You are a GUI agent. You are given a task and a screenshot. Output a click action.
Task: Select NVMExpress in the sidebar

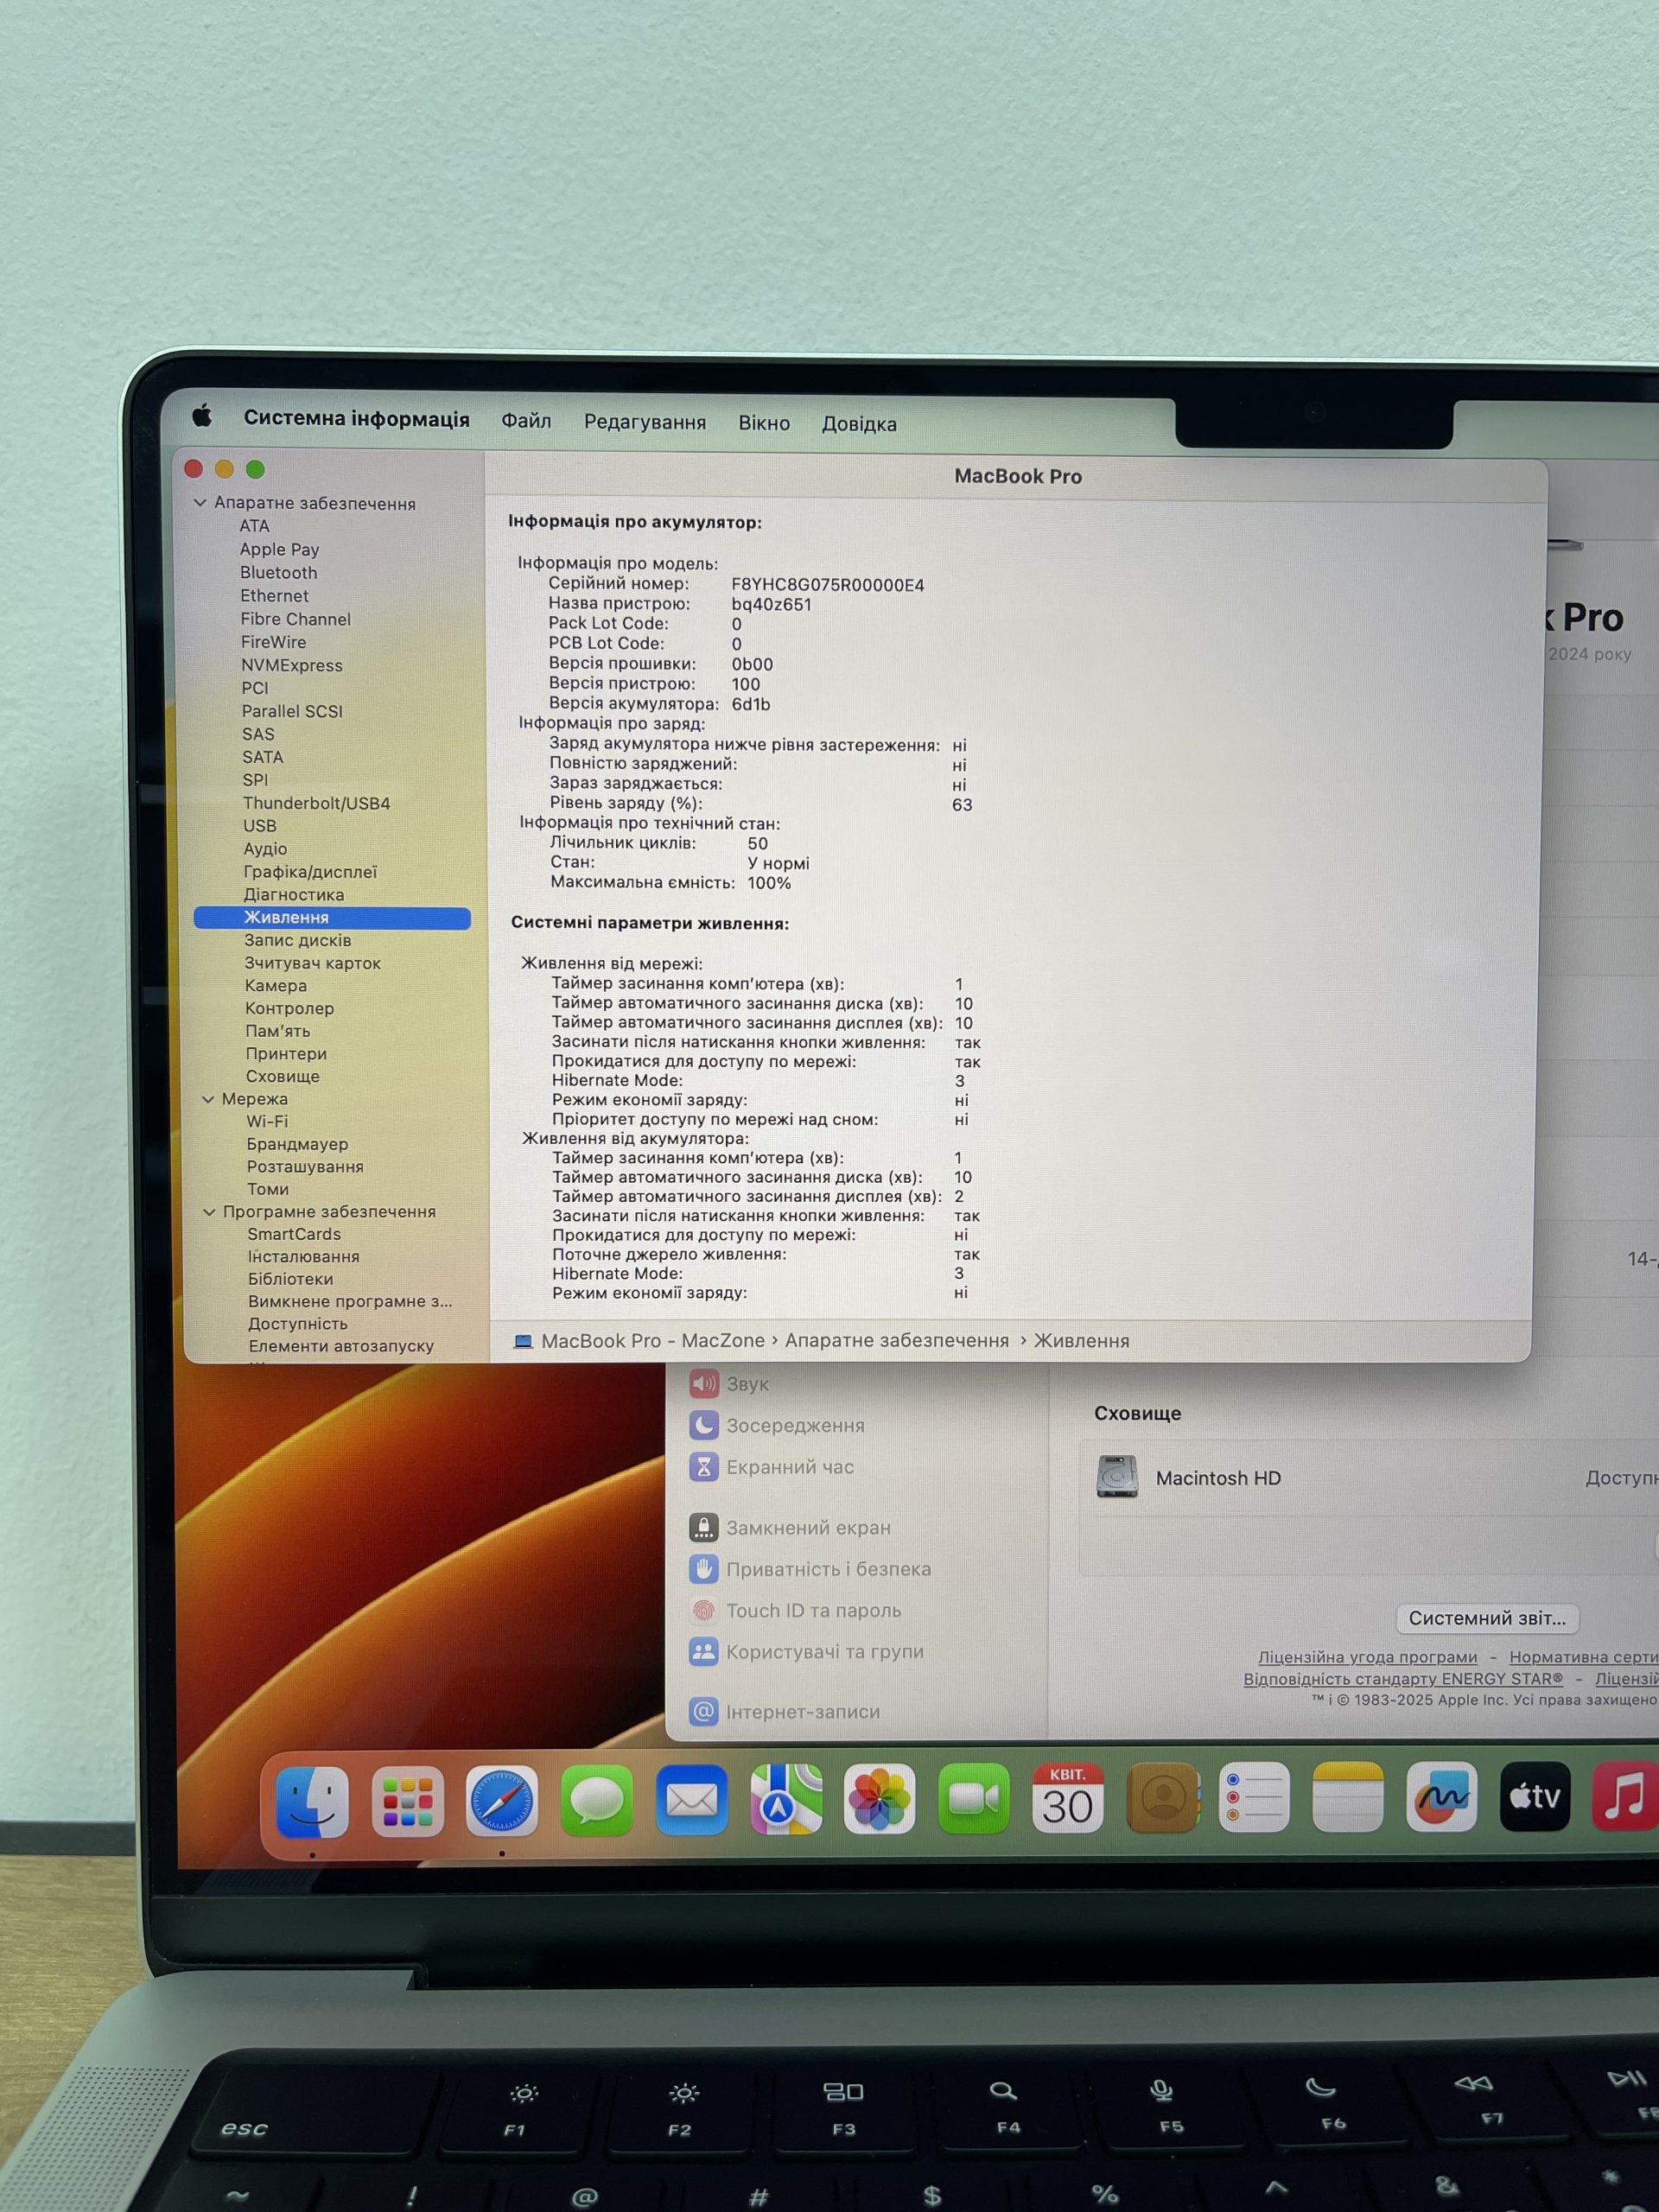pyautogui.click(x=291, y=665)
